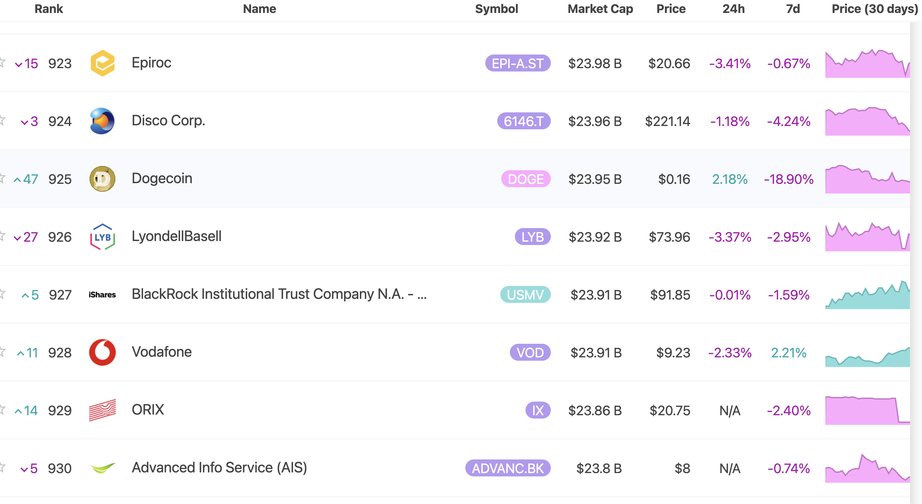Toggle the ORIX favorite star
Image resolution: width=922 pixels, height=504 pixels.
2,410
